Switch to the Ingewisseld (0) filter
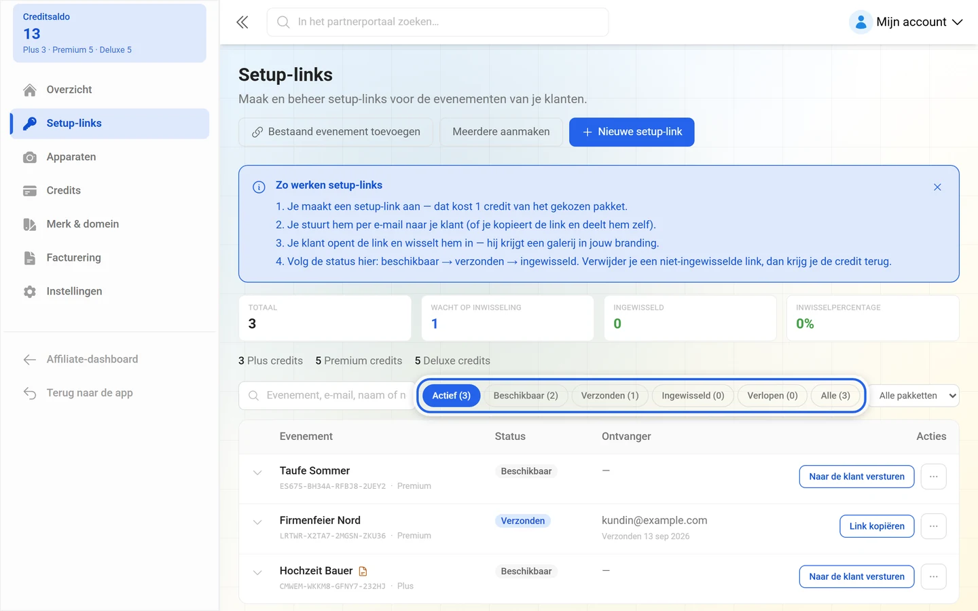 coord(693,396)
